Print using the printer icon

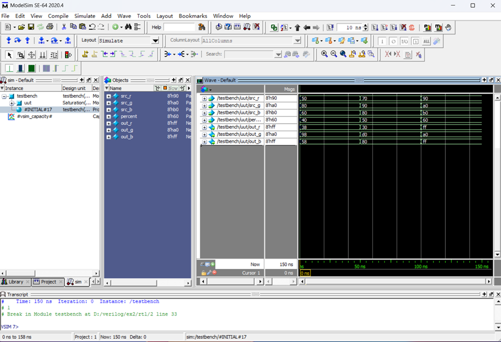[50, 27]
